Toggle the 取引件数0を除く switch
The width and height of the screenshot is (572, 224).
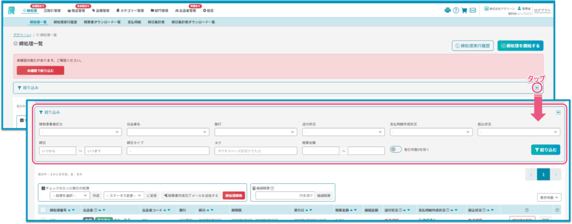point(396,150)
